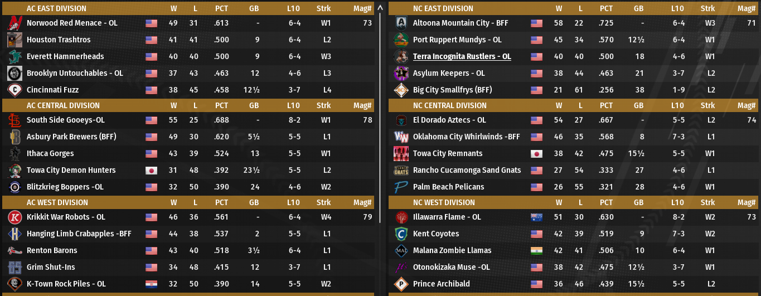This screenshot has height=296, width=761.
Task: Click the Oklahoma City Whirlwinds logo
Action: [x=401, y=137]
